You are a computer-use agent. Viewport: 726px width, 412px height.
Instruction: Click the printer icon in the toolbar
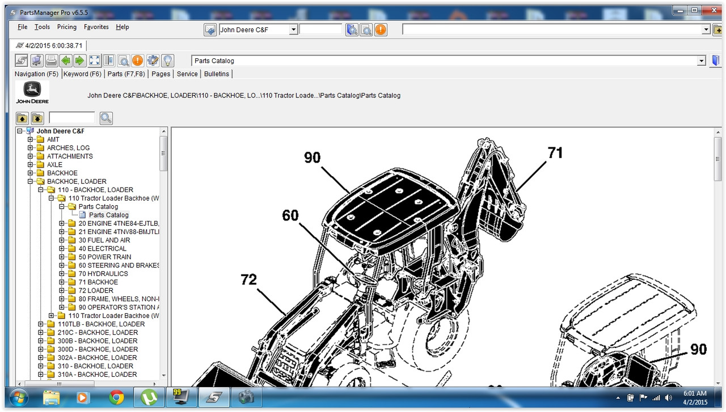pyautogui.click(x=51, y=61)
